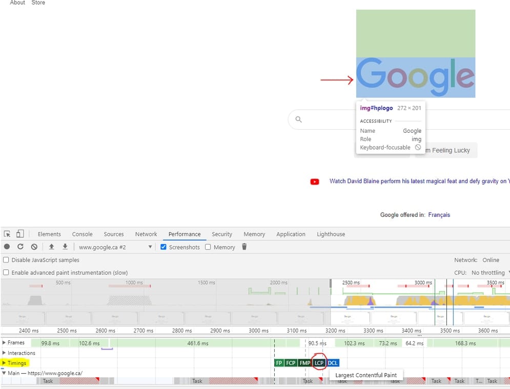The width and height of the screenshot is (510, 389).
Task: Switch to the Elements tab
Action: coord(49,234)
